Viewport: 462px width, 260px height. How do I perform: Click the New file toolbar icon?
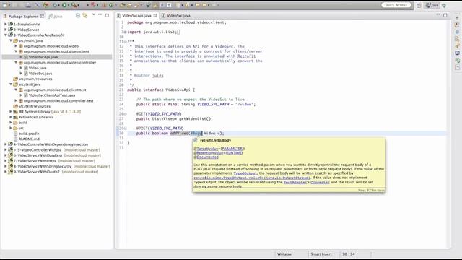pyautogui.click(x=5, y=5)
